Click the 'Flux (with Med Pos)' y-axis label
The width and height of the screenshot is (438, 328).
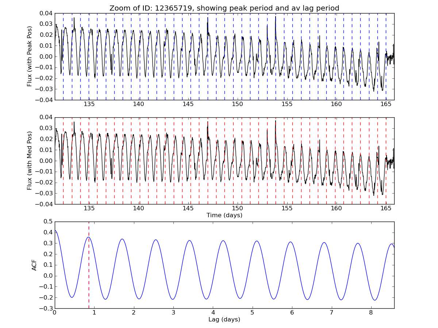30,160
